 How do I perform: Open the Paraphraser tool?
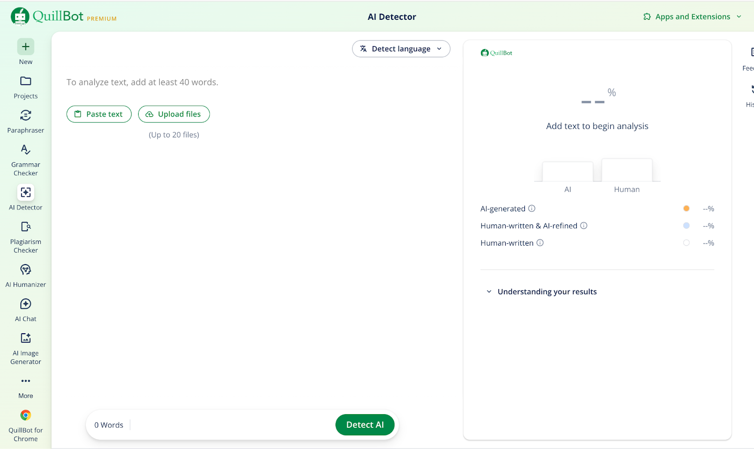pos(25,115)
